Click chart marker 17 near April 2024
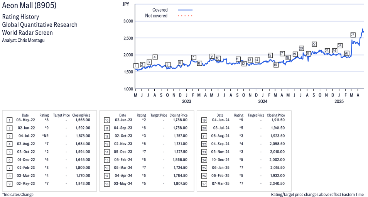 [x=282, y=54]
